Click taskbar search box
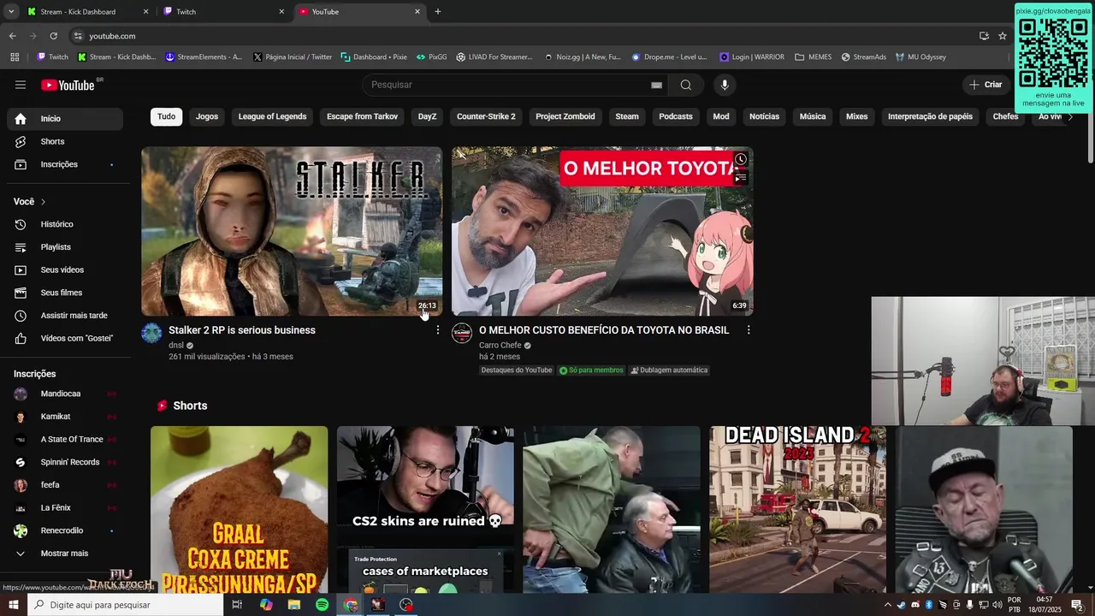The image size is (1095, 616). point(125,605)
